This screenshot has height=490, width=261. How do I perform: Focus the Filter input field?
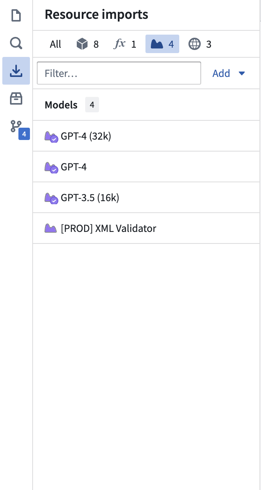click(x=119, y=73)
